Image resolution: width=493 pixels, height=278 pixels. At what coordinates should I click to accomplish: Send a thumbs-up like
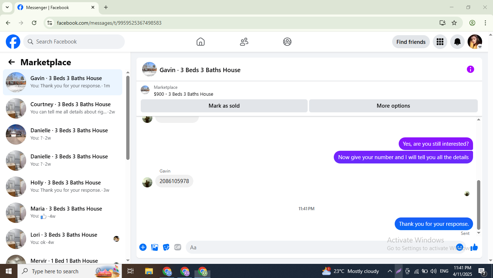point(474,247)
